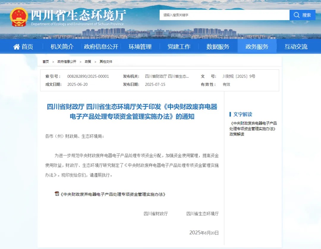Click 政策 breadcrumb link
The image size is (321, 249).
click(88, 62)
